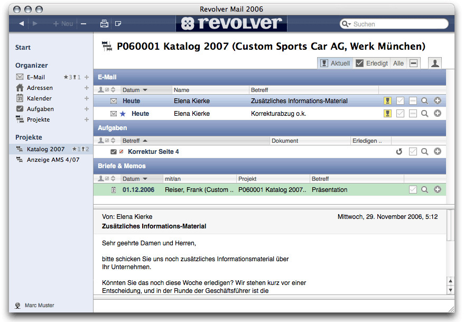Click the minus filter button beside Alle
This screenshot has width=464, height=322.
click(x=413, y=63)
